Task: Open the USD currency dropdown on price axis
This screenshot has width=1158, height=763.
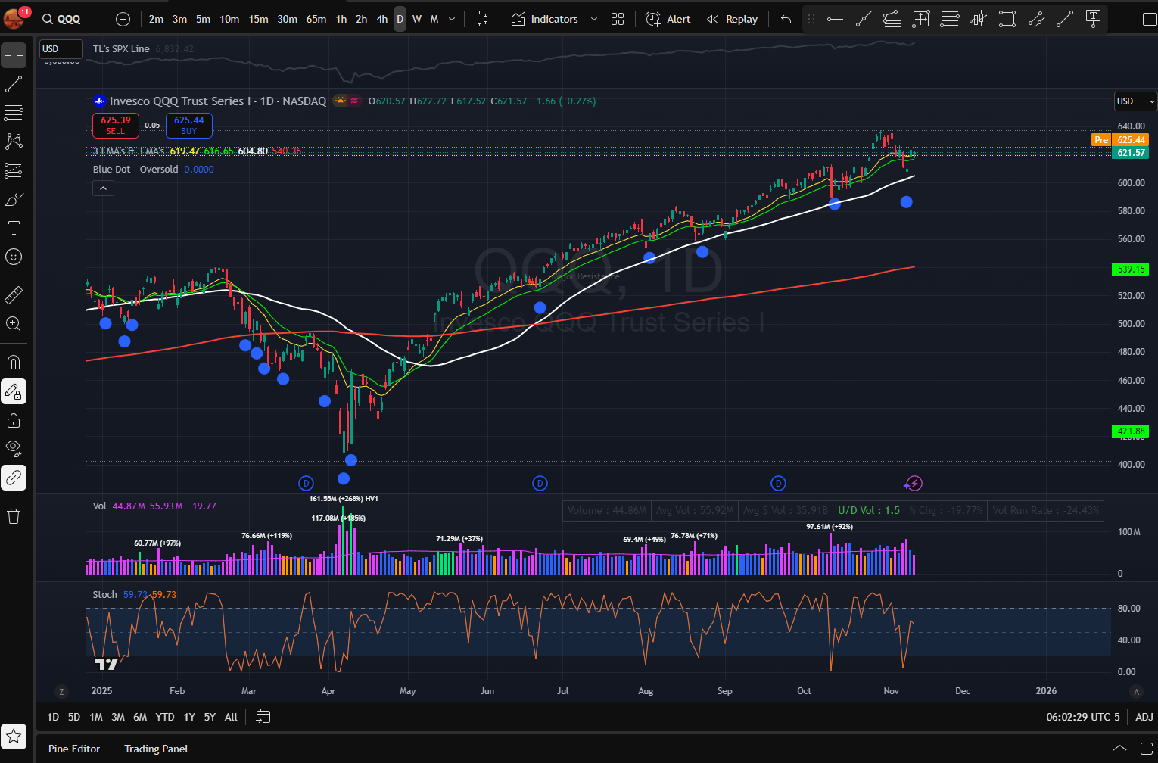Action: coord(1135,101)
